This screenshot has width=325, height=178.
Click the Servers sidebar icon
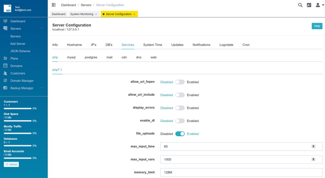coord(5,28)
